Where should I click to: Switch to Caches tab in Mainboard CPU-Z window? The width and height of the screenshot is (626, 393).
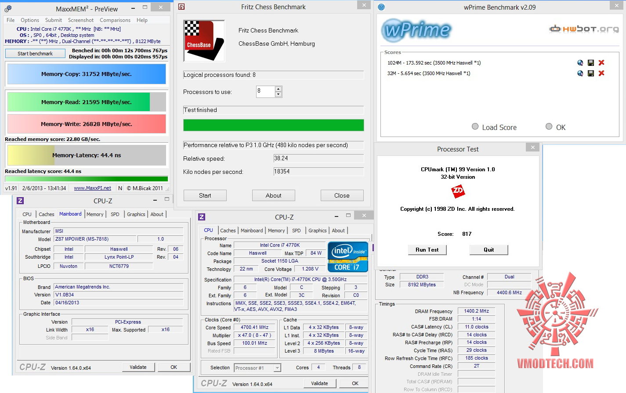pos(47,214)
